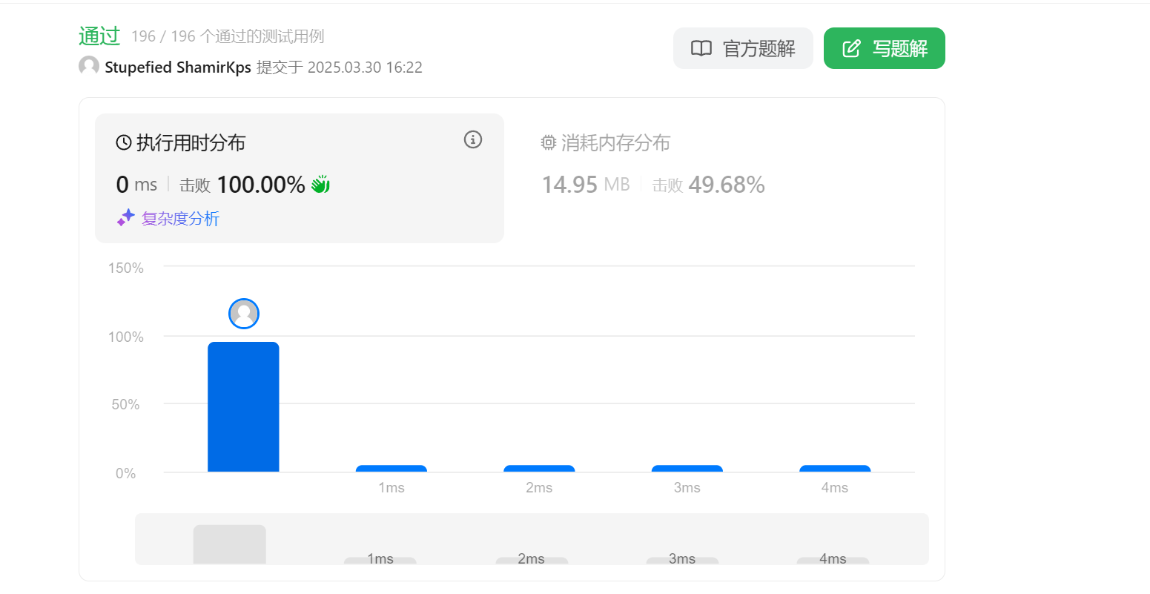This screenshot has width=1150, height=594.
Task: Click the 0ms block in range slider
Action: pos(230,544)
